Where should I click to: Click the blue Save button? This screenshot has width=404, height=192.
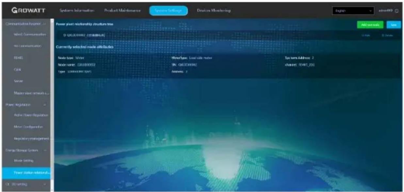393,25
